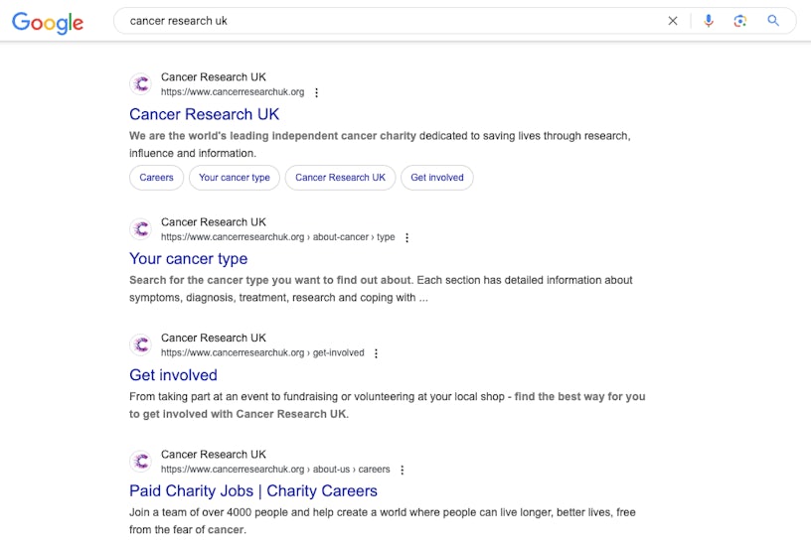This screenshot has width=811, height=547.
Task: Open three-dot menu for get-involved result
Action: (x=376, y=353)
